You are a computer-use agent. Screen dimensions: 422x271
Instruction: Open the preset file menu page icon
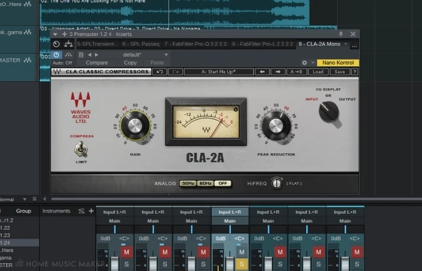[x=81, y=55]
